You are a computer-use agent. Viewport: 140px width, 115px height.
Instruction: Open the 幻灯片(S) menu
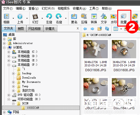(48, 8)
